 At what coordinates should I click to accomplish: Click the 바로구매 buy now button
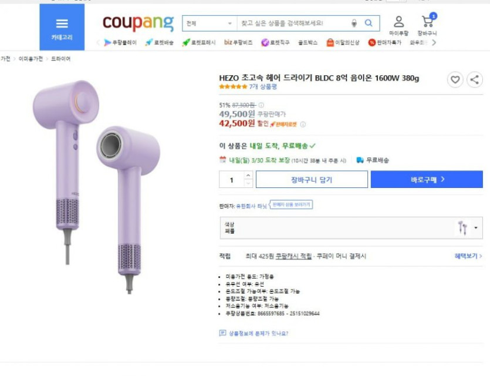click(427, 180)
